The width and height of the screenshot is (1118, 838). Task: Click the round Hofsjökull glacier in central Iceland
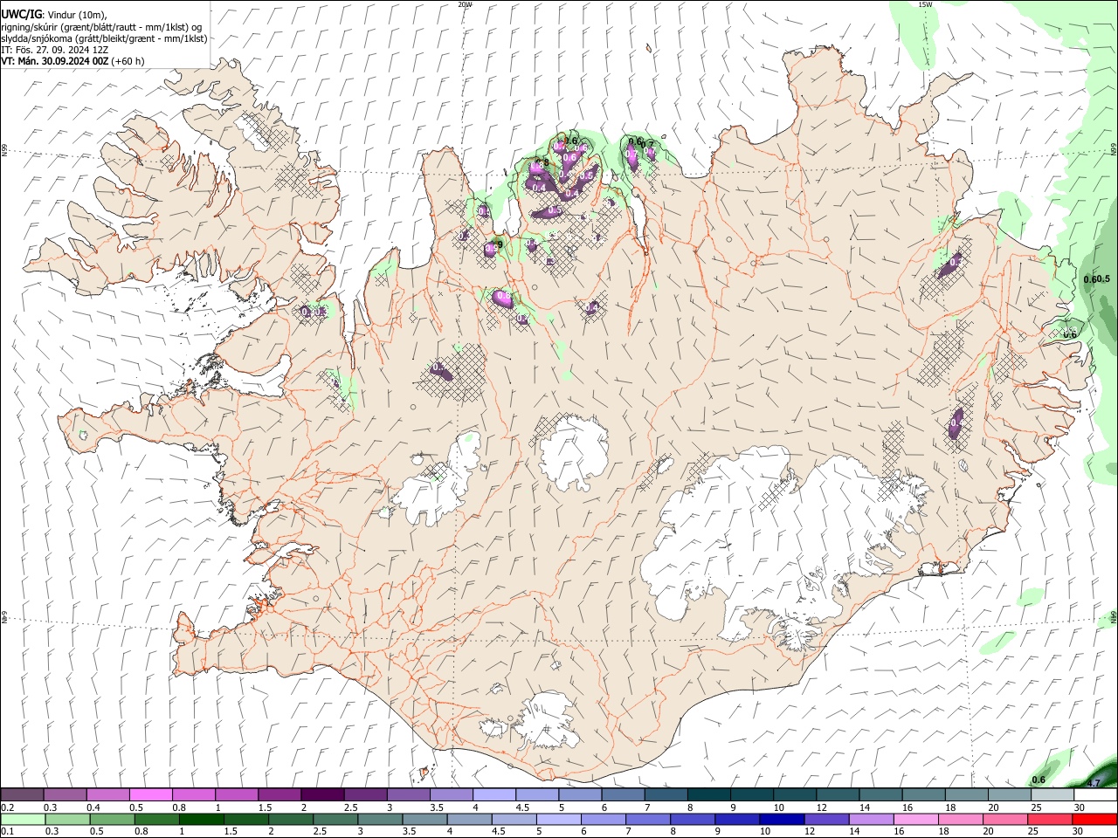(x=573, y=452)
